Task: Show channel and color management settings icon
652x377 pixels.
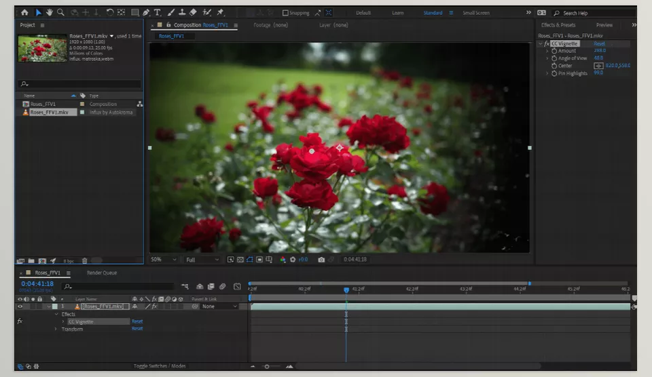Action: tap(283, 260)
